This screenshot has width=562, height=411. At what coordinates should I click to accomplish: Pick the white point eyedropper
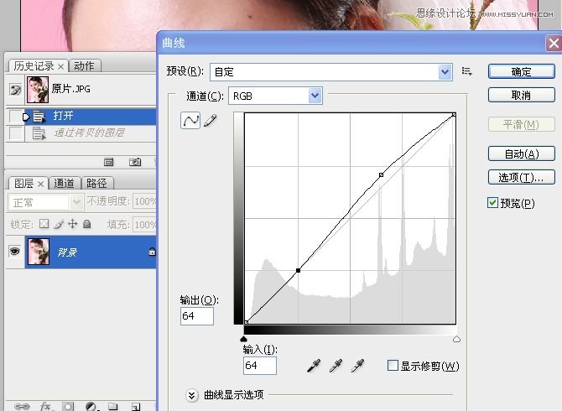357,366
